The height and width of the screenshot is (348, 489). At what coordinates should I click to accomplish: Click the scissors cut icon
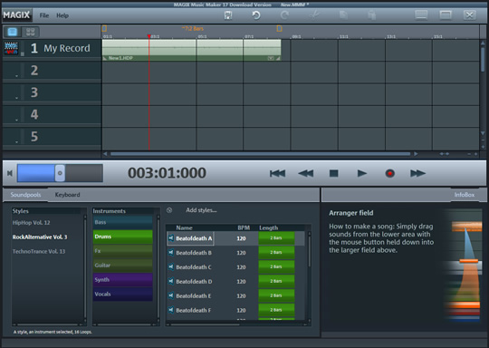coord(313,15)
